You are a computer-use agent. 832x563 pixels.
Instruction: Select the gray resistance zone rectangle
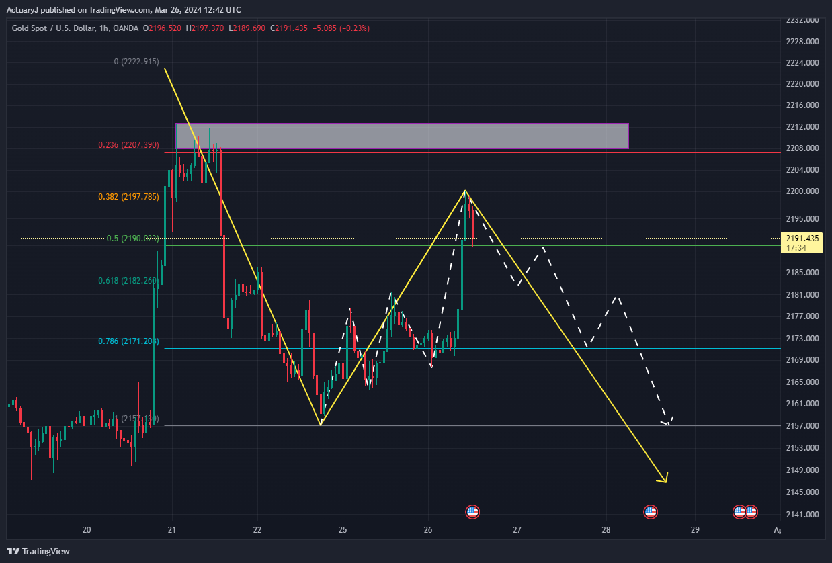pyautogui.click(x=402, y=136)
